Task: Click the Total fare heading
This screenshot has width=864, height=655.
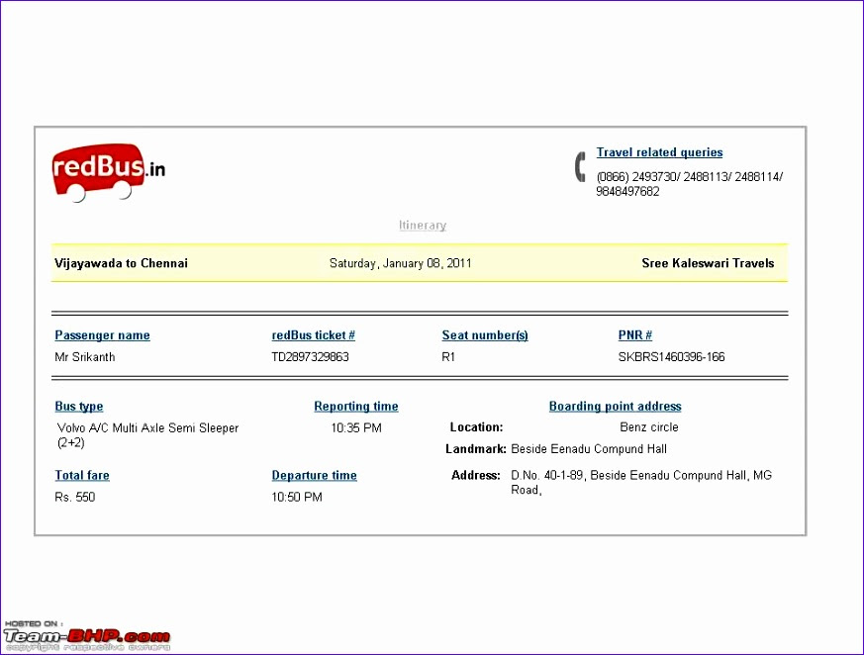Action: pos(82,475)
